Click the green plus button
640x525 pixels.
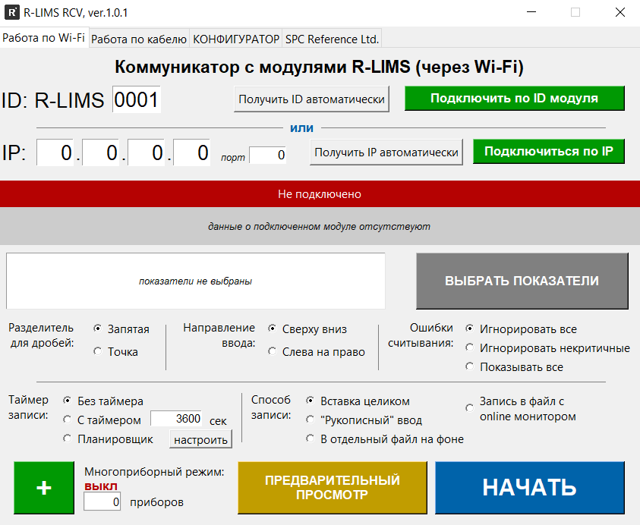point(44,488)
